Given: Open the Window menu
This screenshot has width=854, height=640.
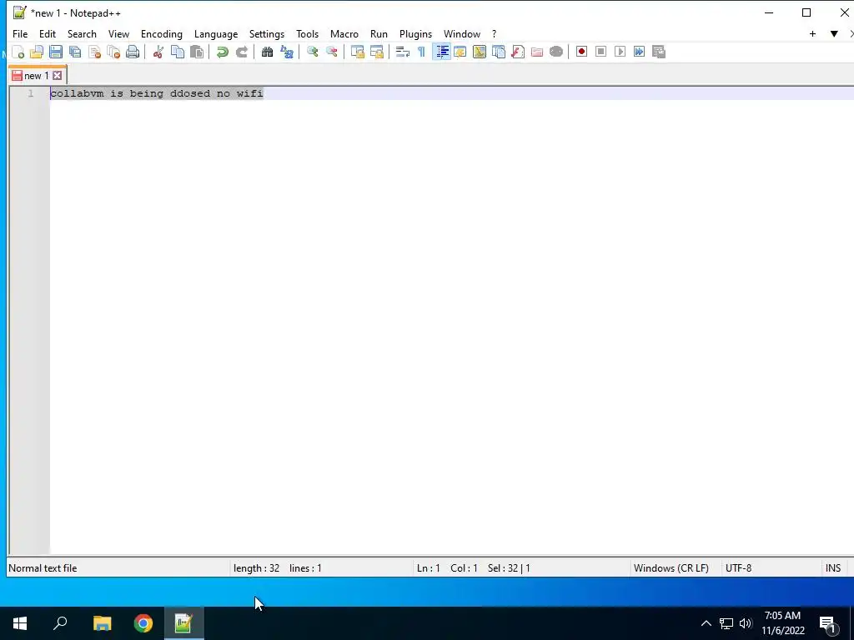Looking at the screenshot, I should point(462,33).
